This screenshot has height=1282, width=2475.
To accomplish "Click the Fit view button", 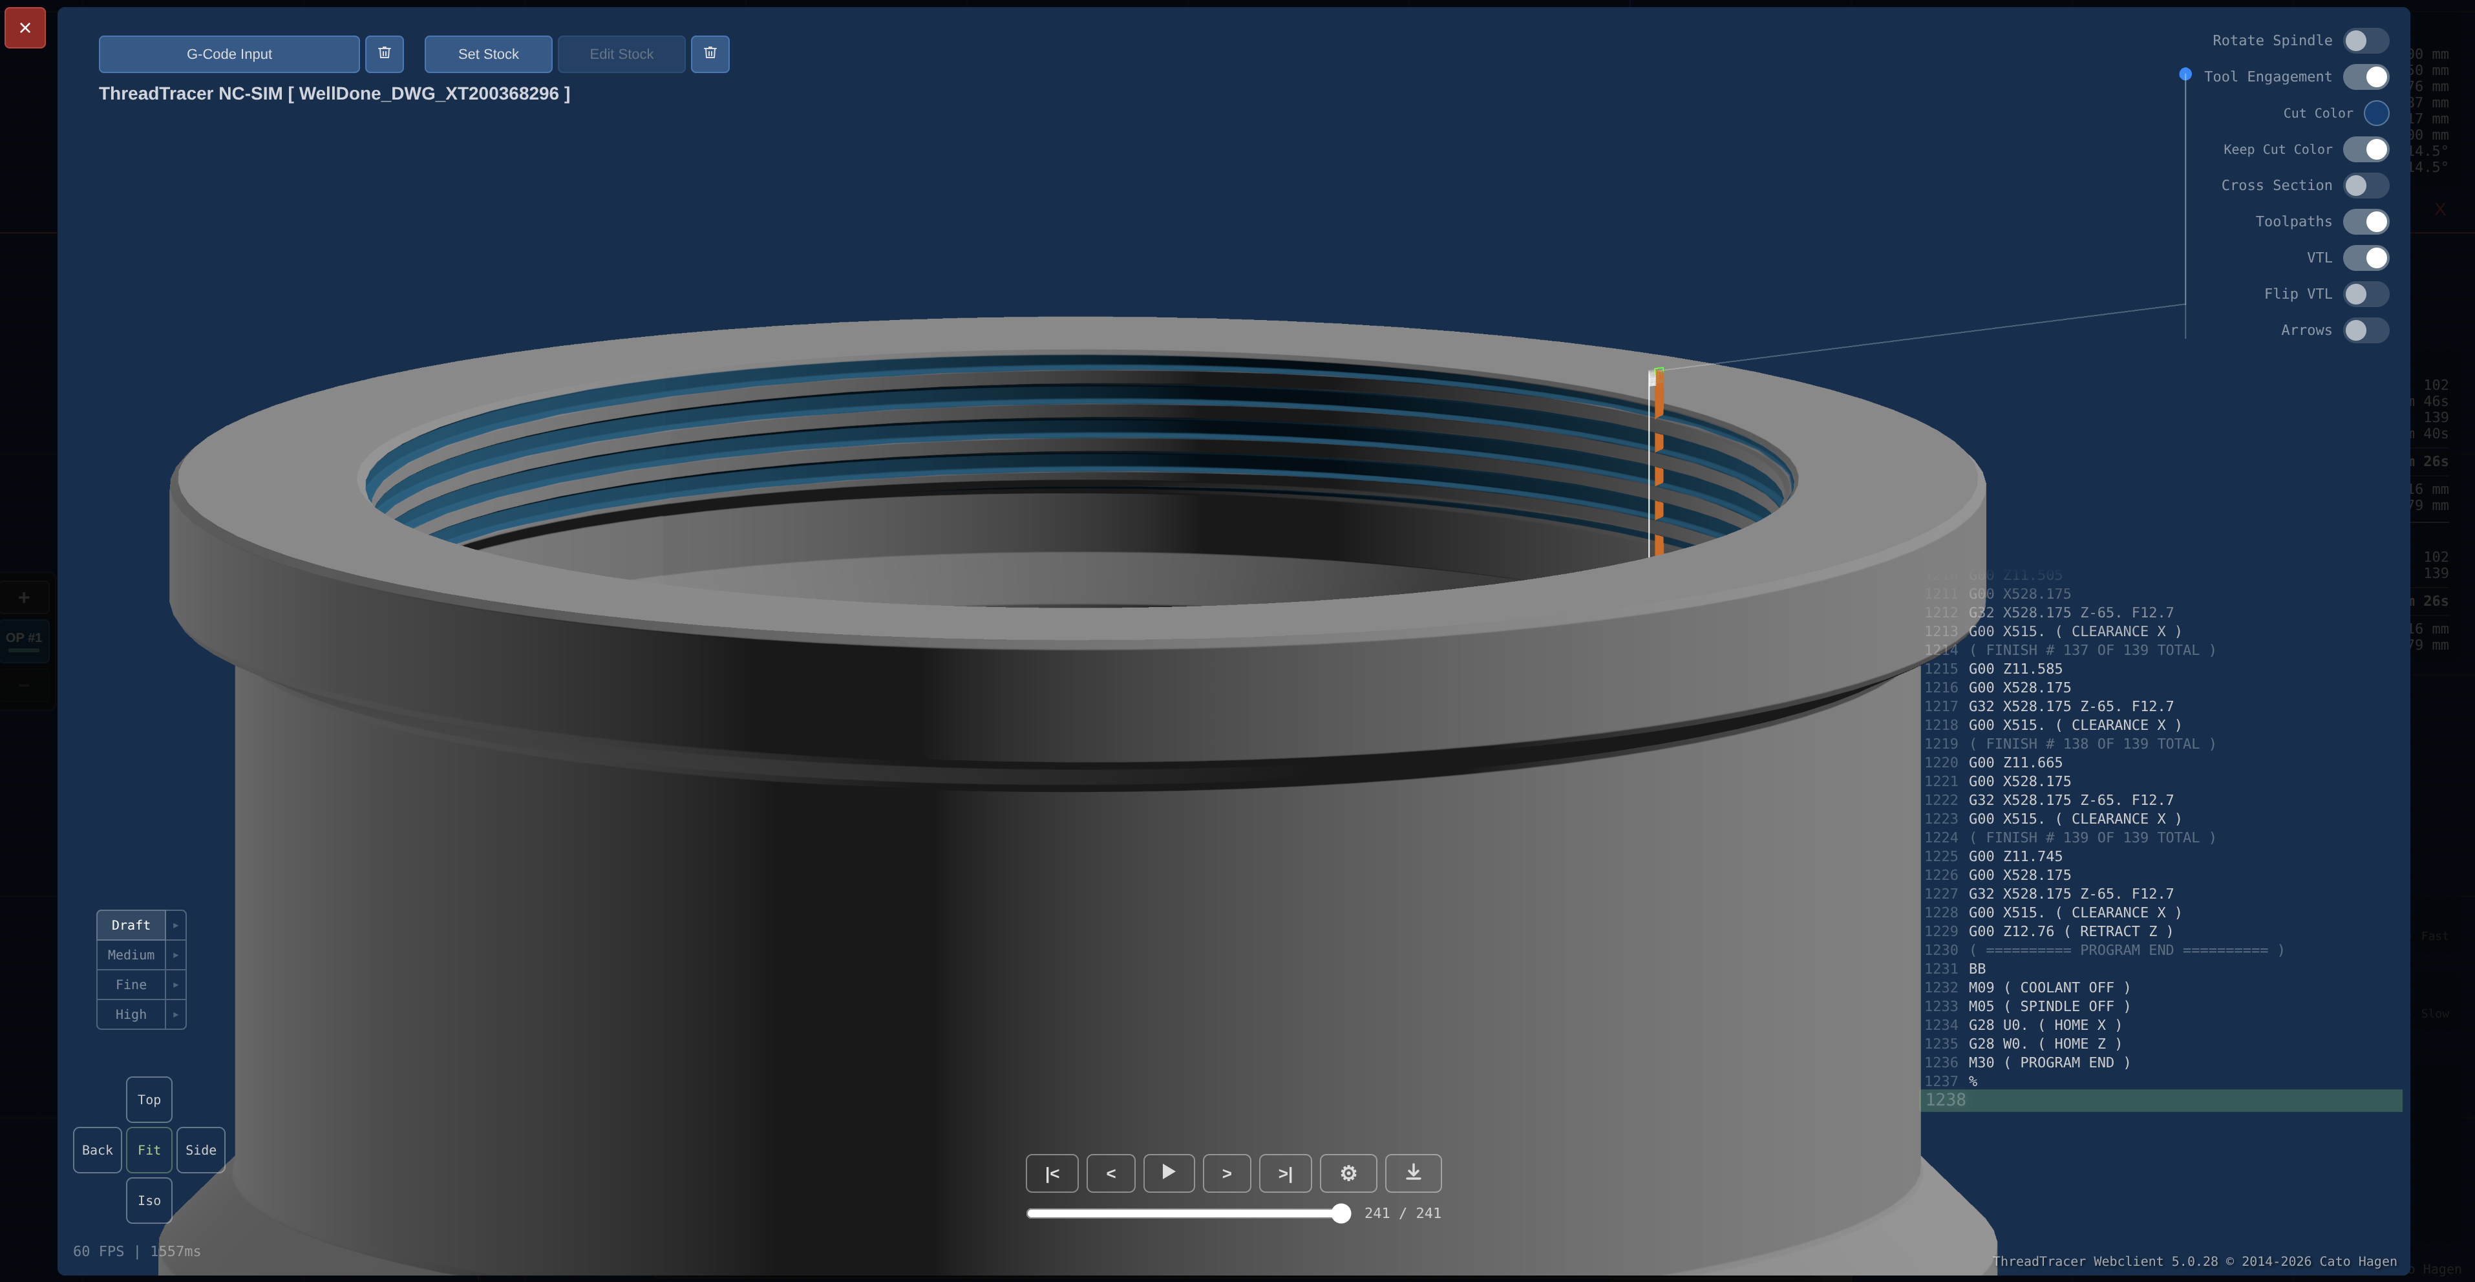I will [x=149, y=1149].
